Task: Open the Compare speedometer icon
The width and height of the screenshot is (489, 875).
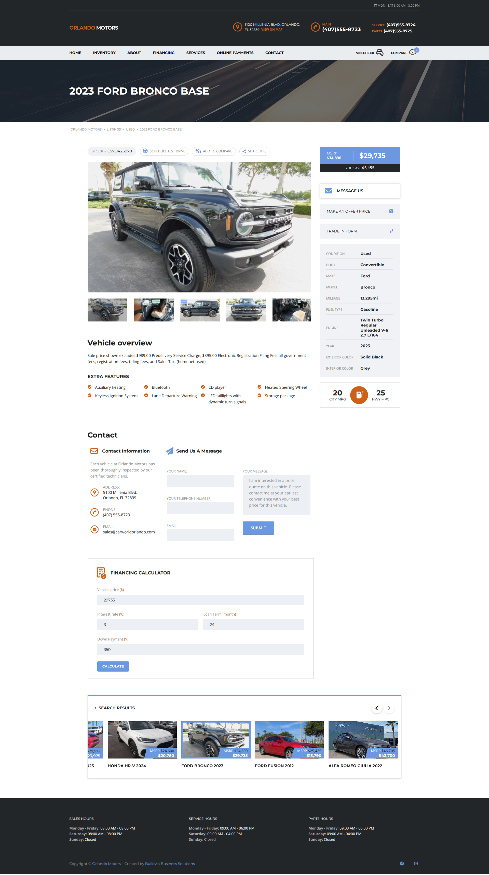Action: [412, 52]
